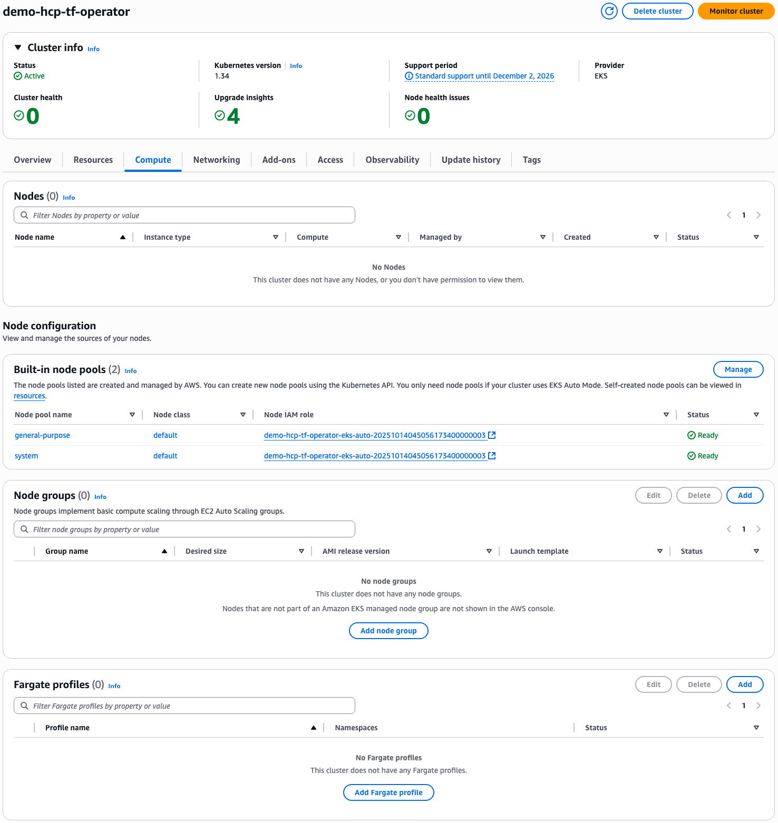Screen dimensions: 778x823
Task: Open Info link beside Fargate profiles
Action: (114, 686)
